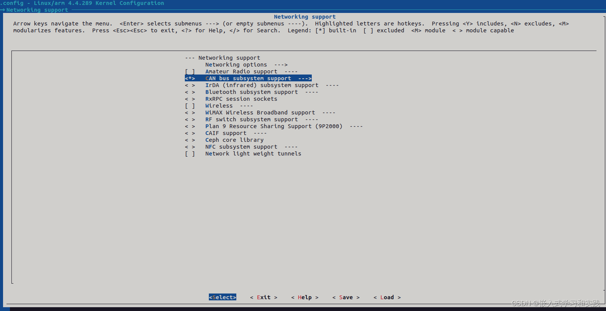Select CAIF support text

[226, 133]
